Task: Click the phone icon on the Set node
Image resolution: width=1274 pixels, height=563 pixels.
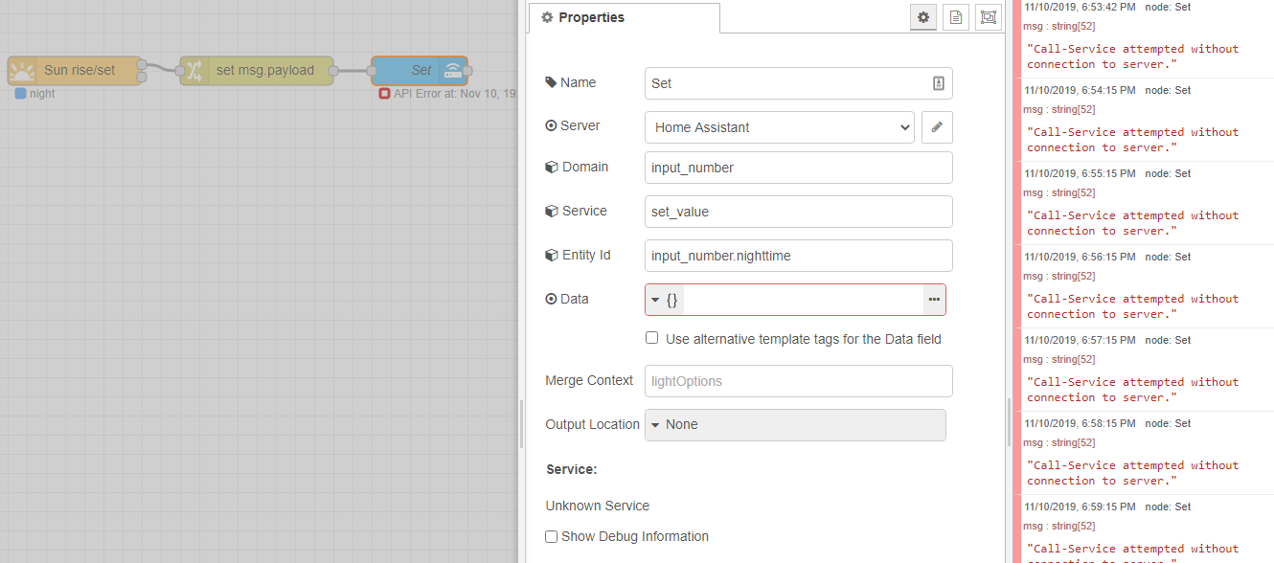Action: 451,70
